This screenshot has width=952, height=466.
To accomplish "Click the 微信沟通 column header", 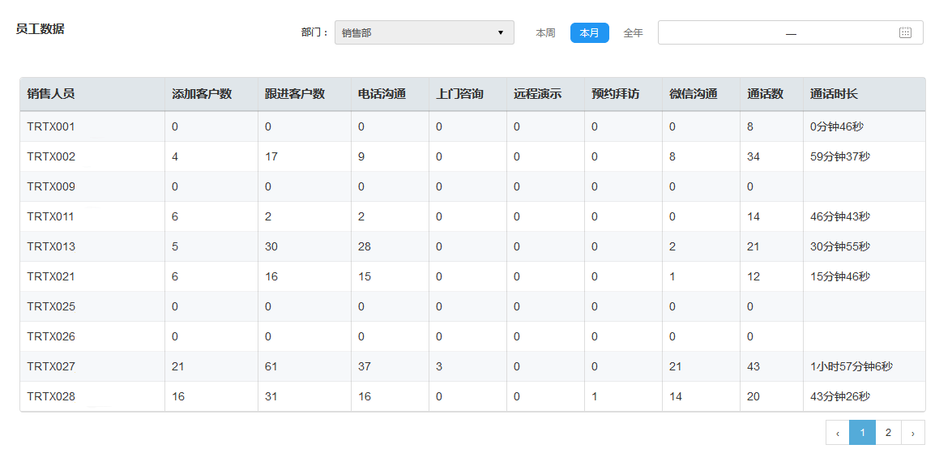I will (x=693, y=94).
